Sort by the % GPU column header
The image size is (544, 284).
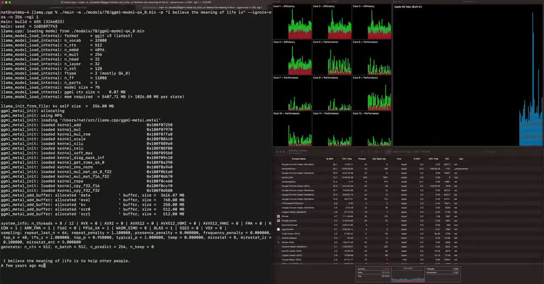point(417,159)
